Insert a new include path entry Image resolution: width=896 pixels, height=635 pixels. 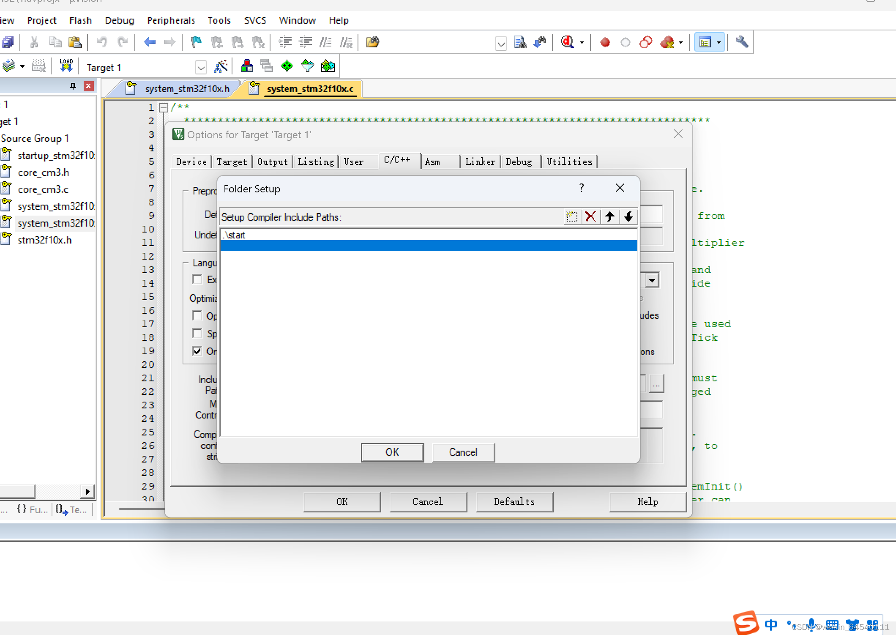click(x=572, y=216)
